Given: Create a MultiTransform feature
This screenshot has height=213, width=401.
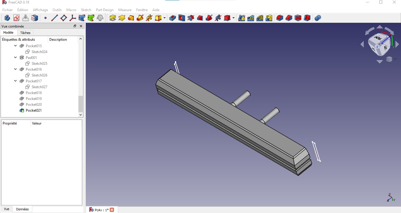Looking at the screenshot, I should click(x=269, y=18).
